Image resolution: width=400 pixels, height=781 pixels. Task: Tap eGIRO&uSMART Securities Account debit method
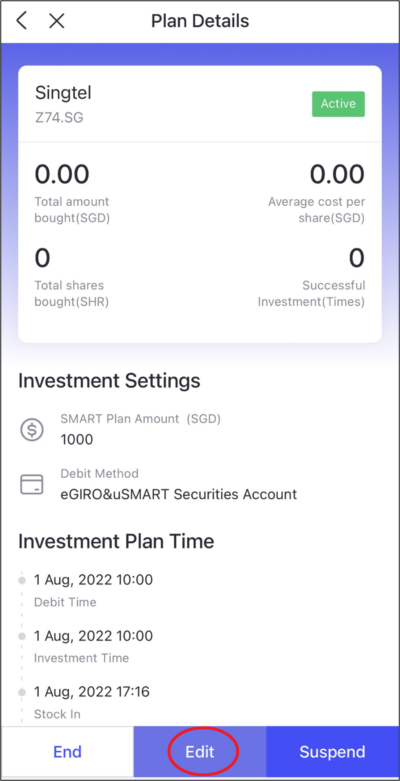coord(178,494)
